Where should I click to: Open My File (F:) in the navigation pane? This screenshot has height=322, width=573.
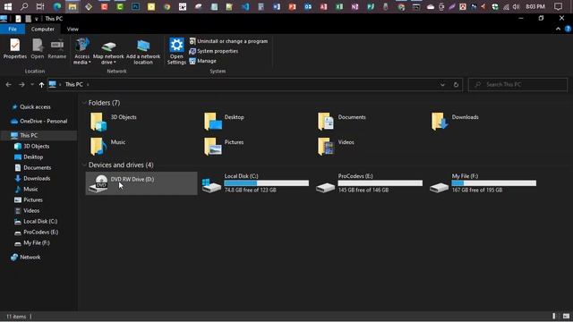point(36,243)
